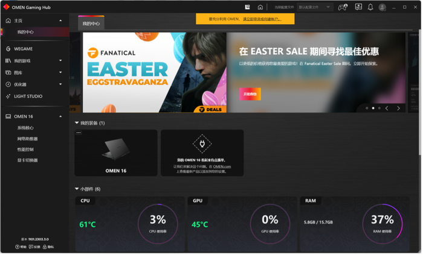Click the WeGame G icon
The image size is (423, 255).
8,49
